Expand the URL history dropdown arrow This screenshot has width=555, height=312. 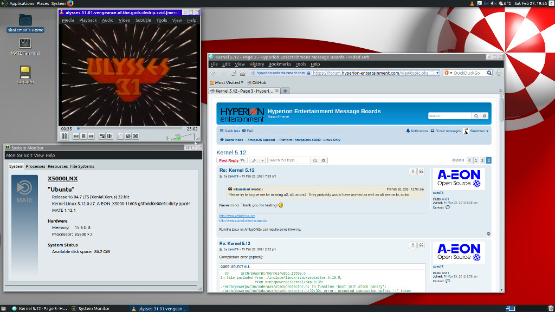coord(437,73)
